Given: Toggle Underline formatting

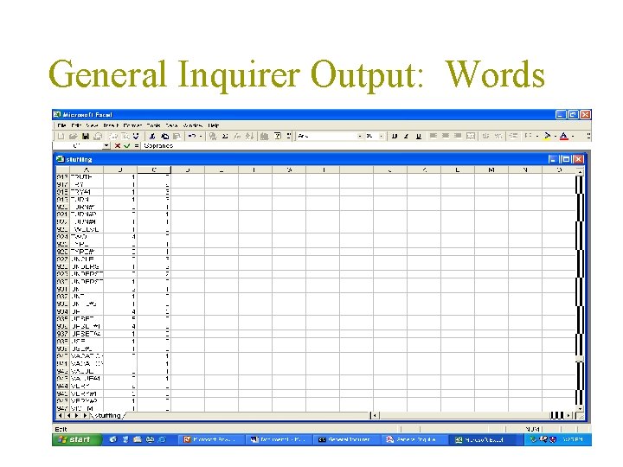Looking at the screenshot, I should pos(419,137).
